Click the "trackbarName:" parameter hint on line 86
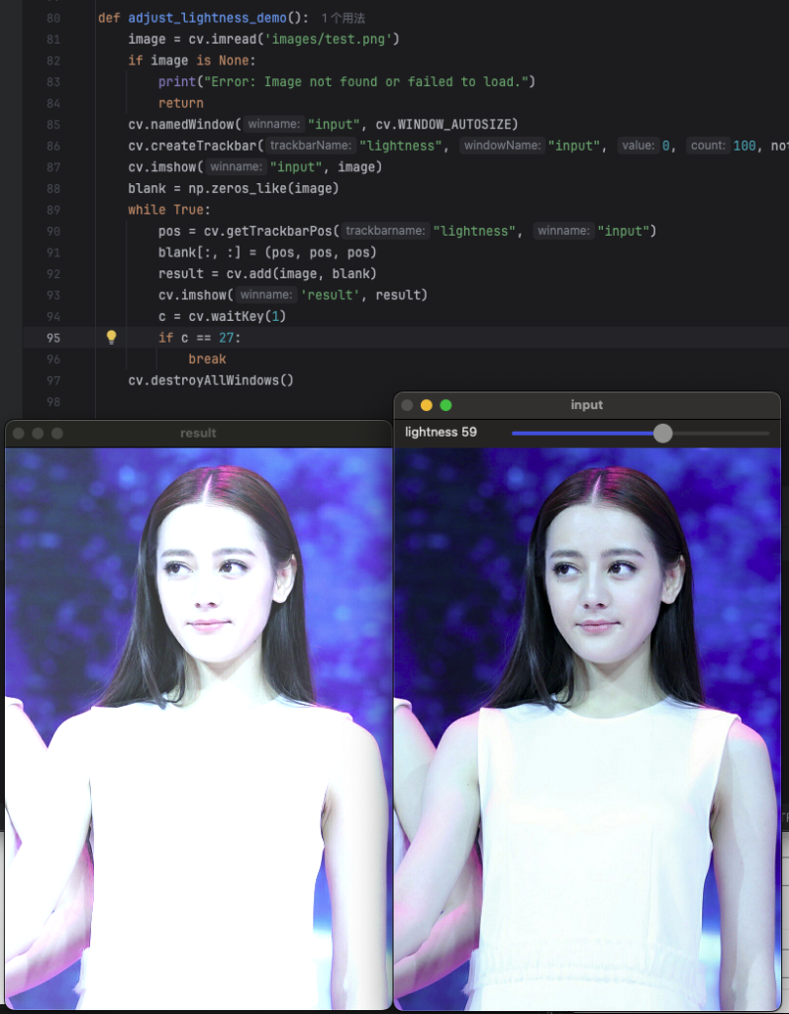 coord(311,146)
